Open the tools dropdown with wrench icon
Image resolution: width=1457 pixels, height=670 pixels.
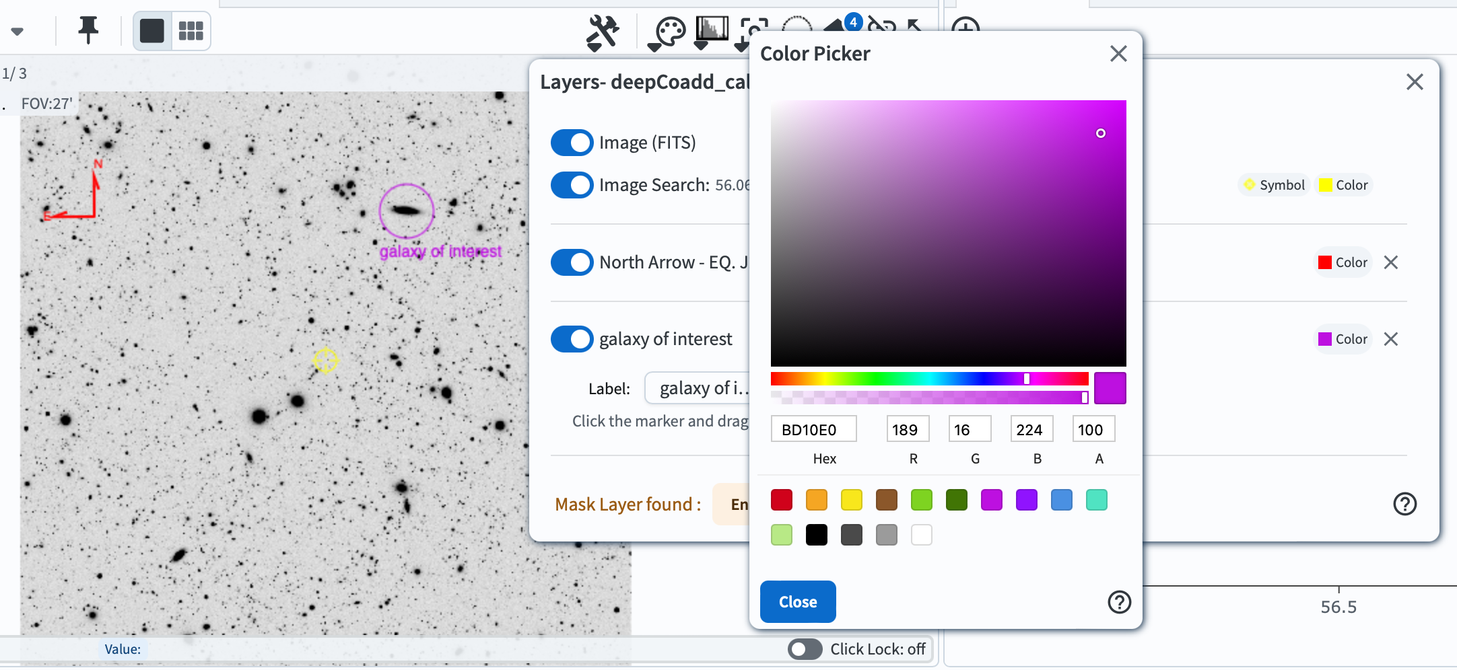pyautogui.click(x=602, y=32)
